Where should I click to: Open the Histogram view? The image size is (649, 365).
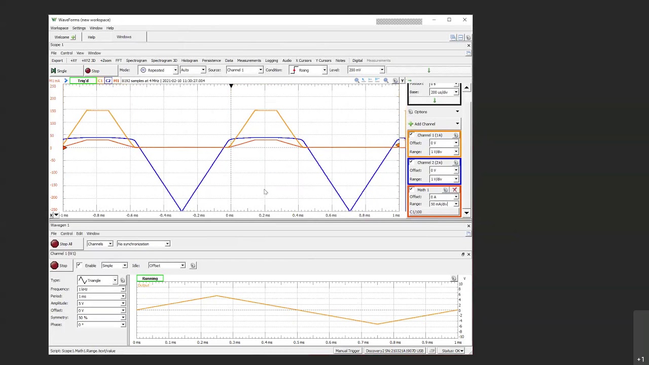coord(190,61)
